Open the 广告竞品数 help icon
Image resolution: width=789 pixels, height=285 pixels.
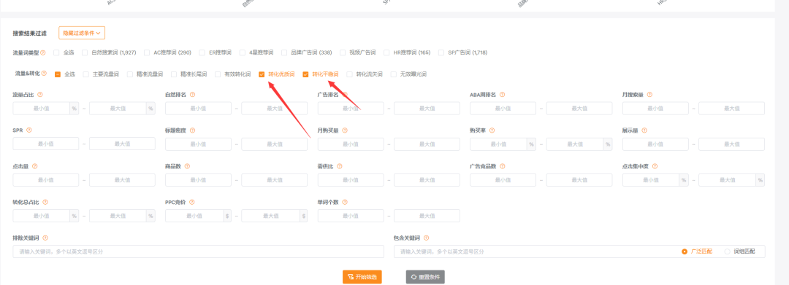point(502,166)
